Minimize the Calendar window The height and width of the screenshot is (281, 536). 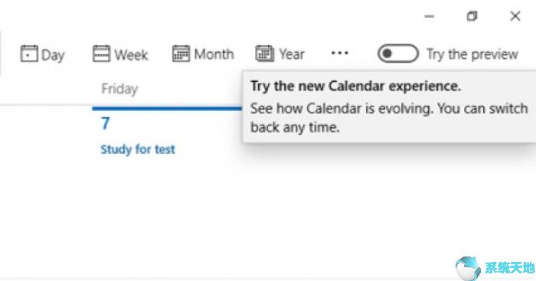point(429,16)
